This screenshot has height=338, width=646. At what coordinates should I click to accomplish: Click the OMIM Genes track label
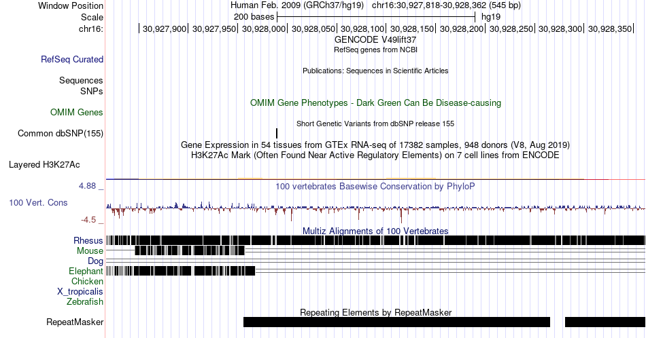[77, 112]
